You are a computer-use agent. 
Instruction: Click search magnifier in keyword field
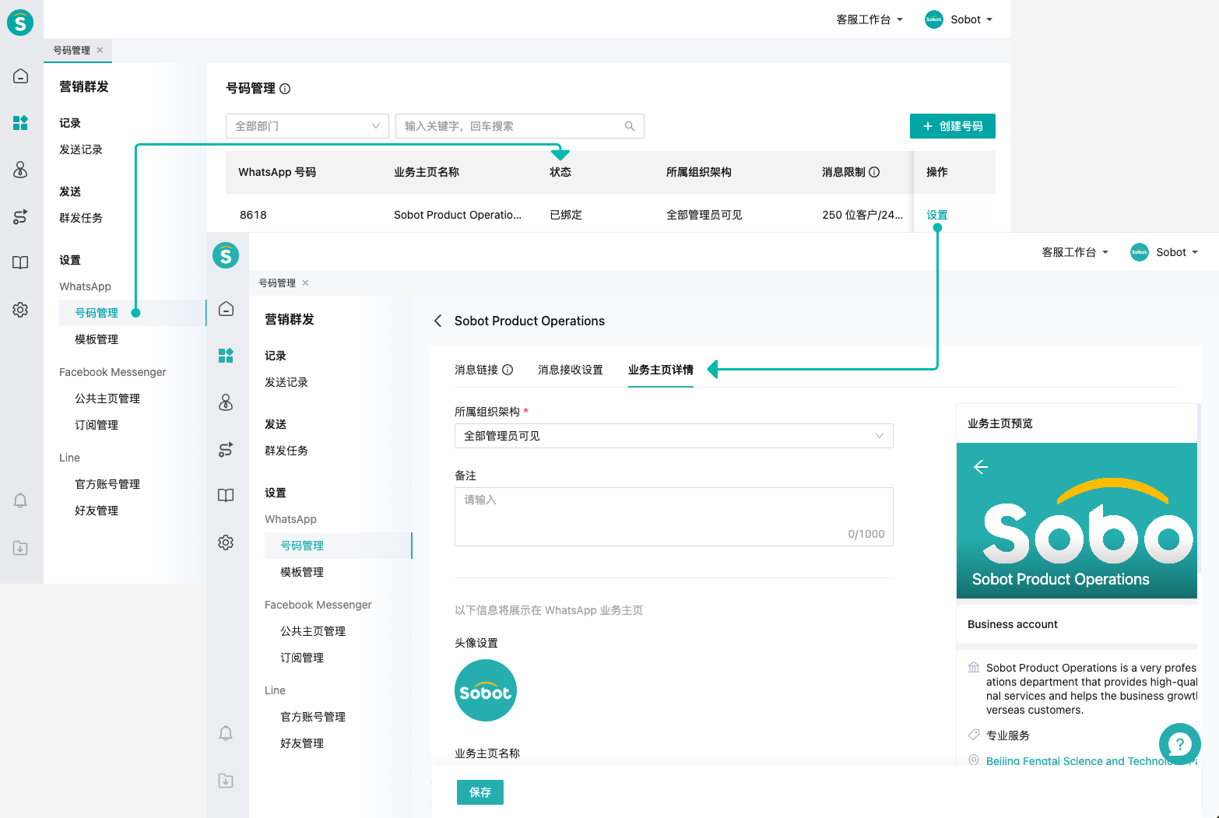point(629,126)
